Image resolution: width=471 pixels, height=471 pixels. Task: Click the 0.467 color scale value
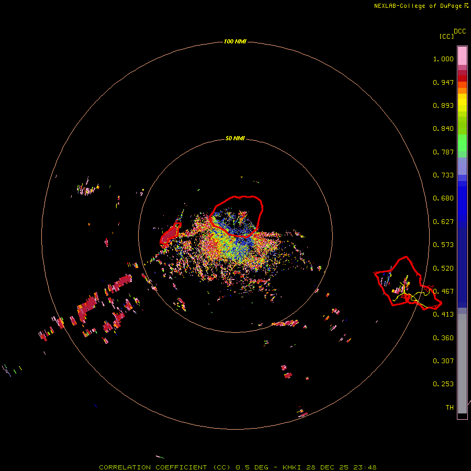[443, 291]
